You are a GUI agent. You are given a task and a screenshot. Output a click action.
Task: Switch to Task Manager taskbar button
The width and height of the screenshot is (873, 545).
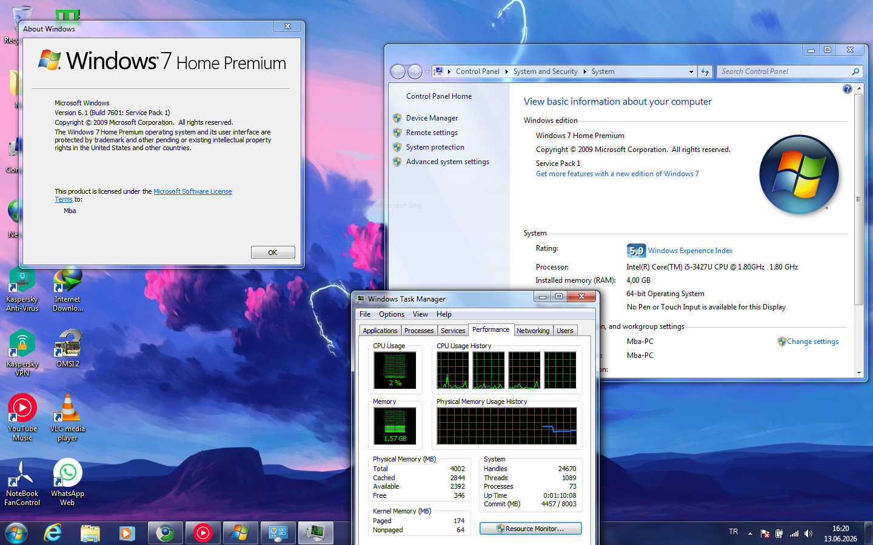(x=315, y=533)
